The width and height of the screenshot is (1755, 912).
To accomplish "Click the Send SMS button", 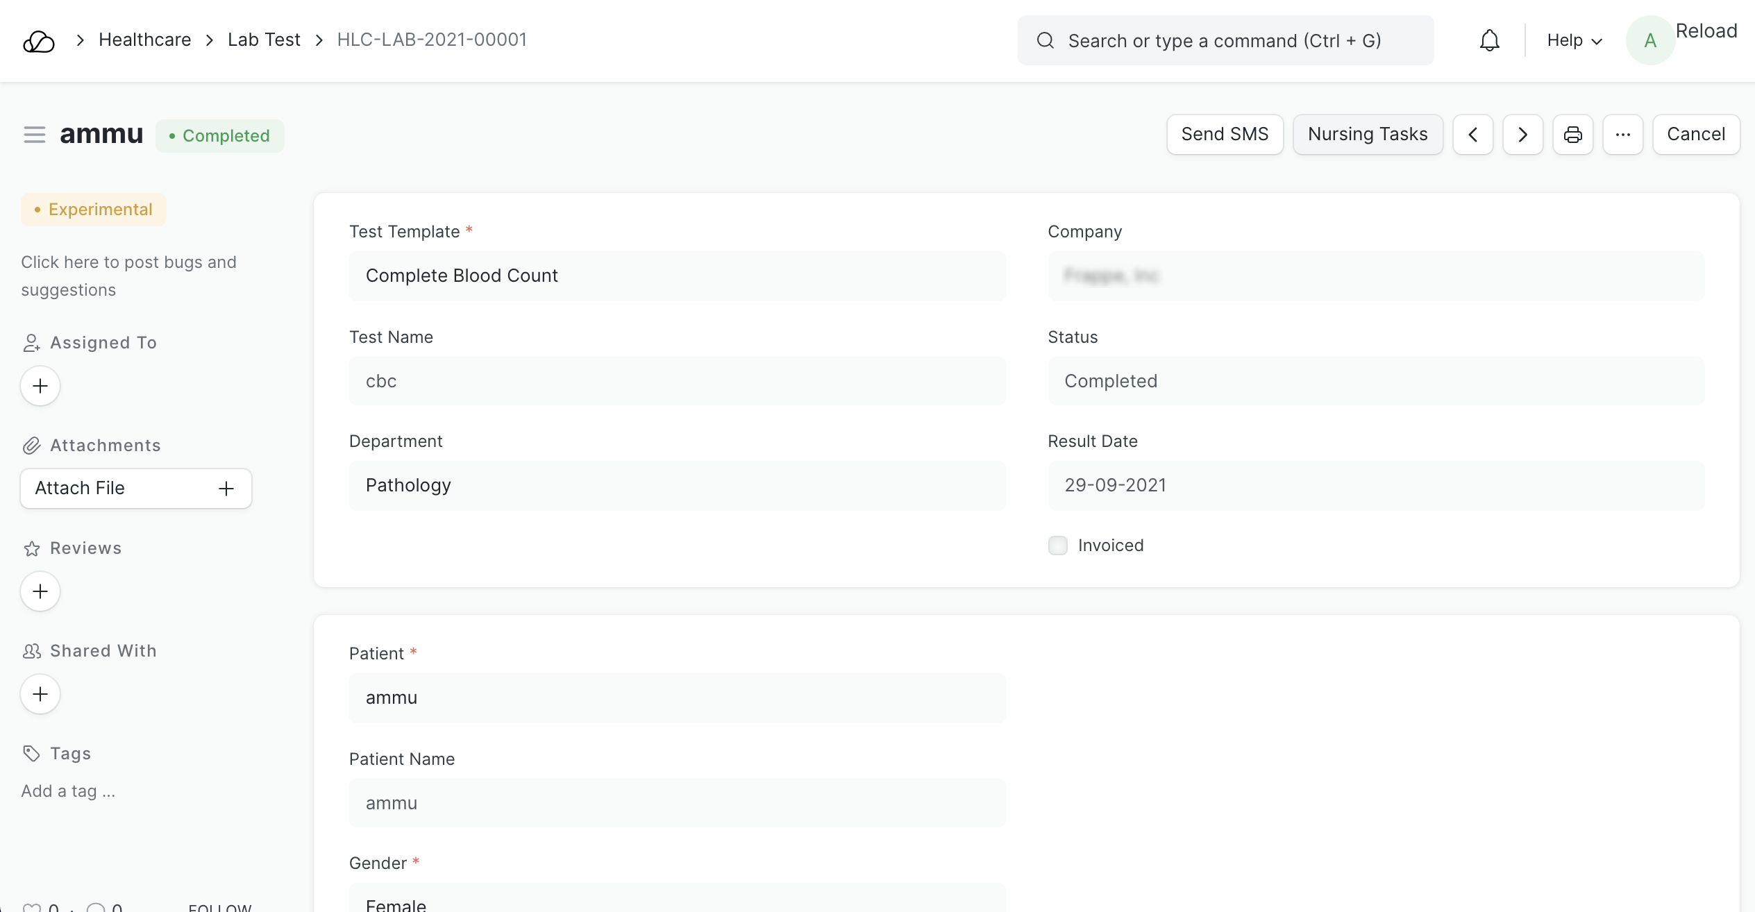I will click(1225, 135).
